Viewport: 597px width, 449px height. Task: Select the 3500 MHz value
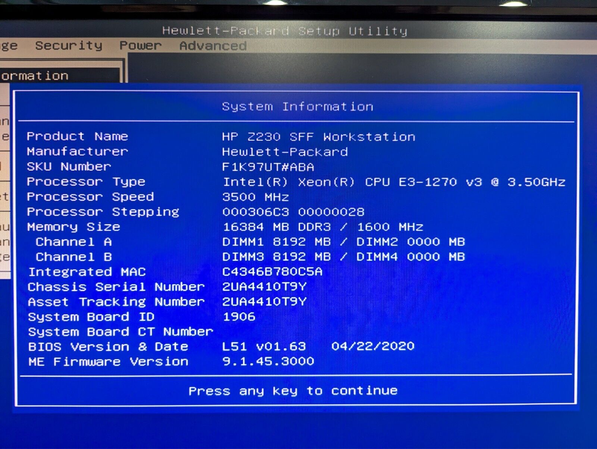tap(255, 197)
